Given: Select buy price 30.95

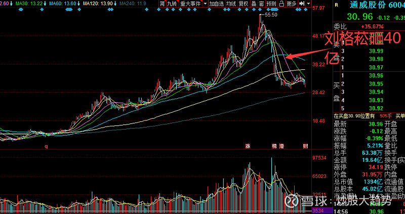Looking at the screenshot, I should point(376,83).
